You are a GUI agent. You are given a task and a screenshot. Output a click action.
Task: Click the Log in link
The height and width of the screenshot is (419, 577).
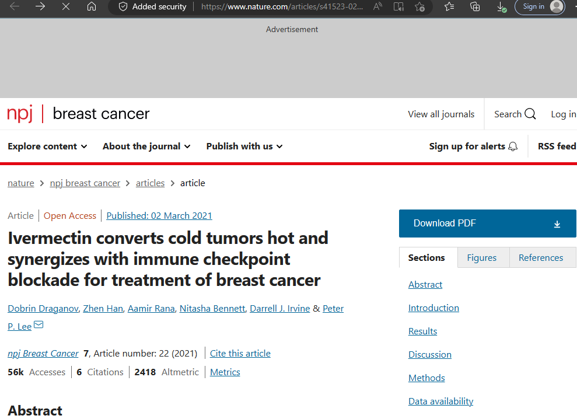click(x=564, y=114)
